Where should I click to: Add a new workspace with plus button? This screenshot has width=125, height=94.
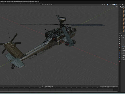[x=42, y=3]
